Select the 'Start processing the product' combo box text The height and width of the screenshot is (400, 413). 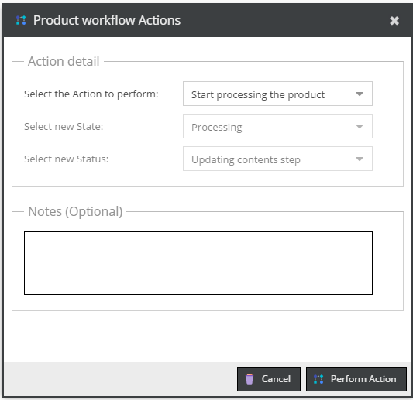click(258, 94)
